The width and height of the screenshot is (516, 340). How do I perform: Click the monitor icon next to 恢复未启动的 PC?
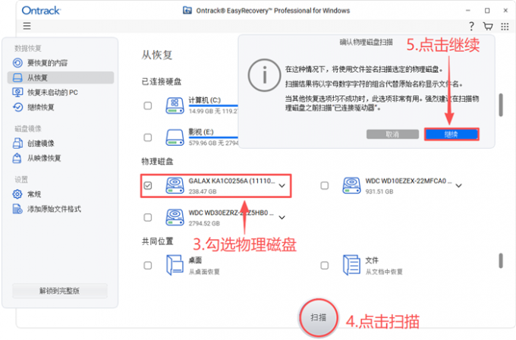click(17, 92)
